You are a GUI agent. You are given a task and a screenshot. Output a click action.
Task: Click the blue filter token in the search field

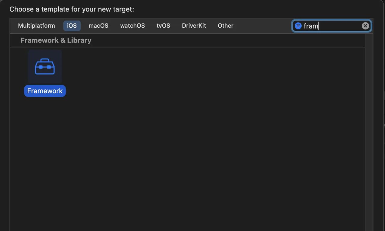(x=298, y=26)
